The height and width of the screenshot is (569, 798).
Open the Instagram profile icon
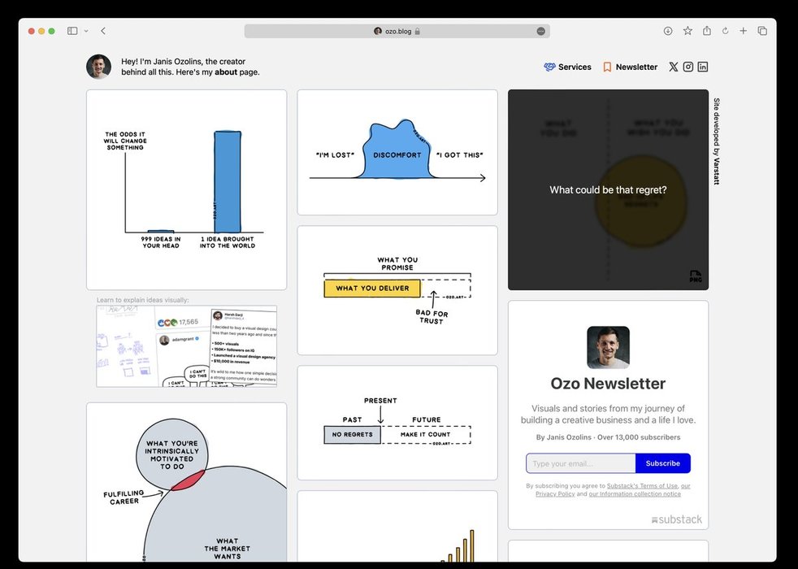688,67
